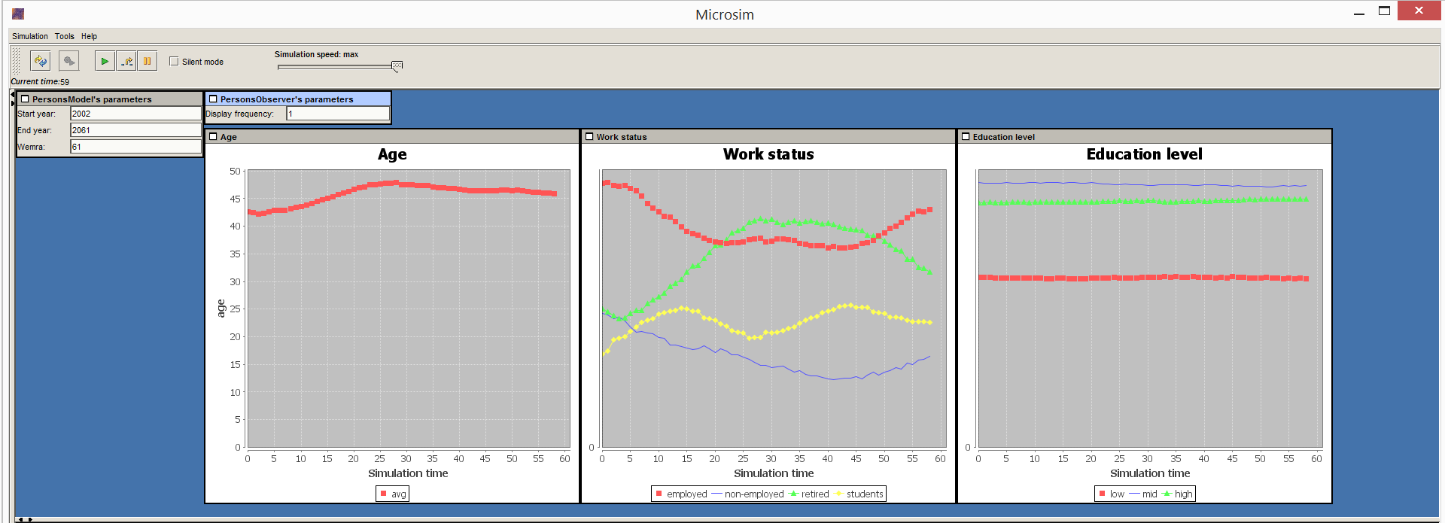The height and width of the screenshot is (523, 1445).
Task: Click the PersonsModel's parameters window icon
Action: pyautogui.click(x=25, y=99)
